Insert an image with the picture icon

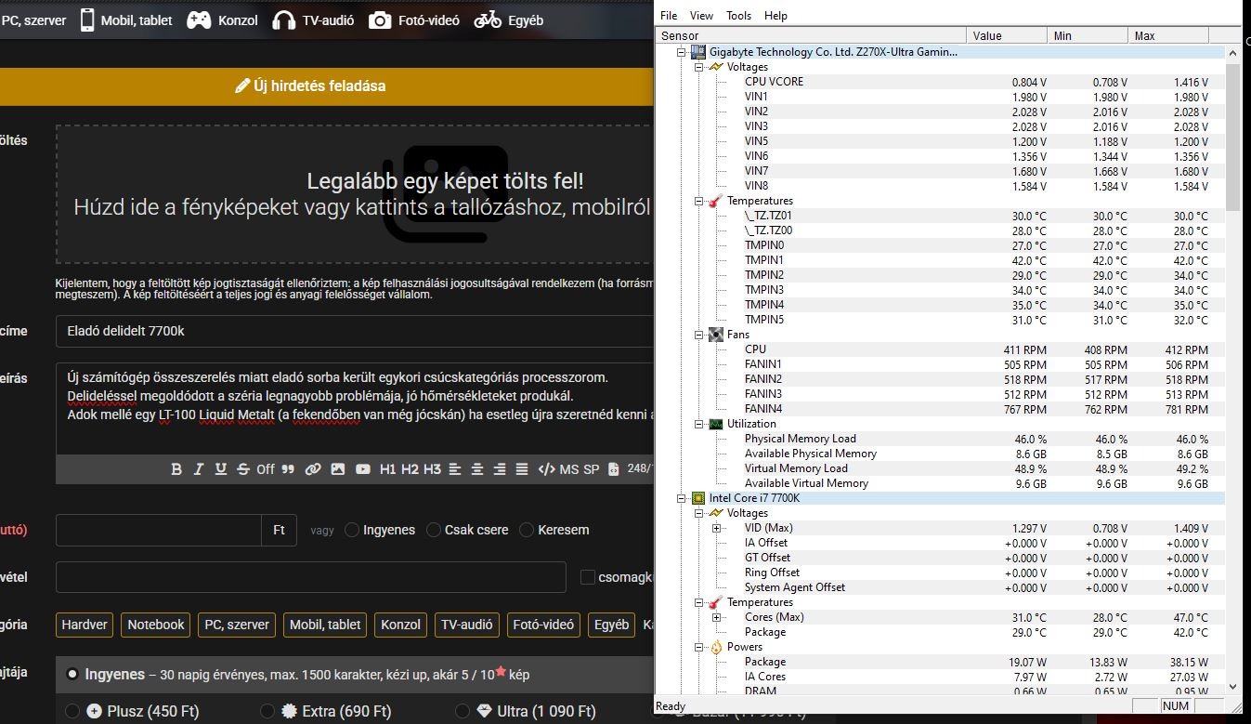pyautogui.click(x=338, y=469)
